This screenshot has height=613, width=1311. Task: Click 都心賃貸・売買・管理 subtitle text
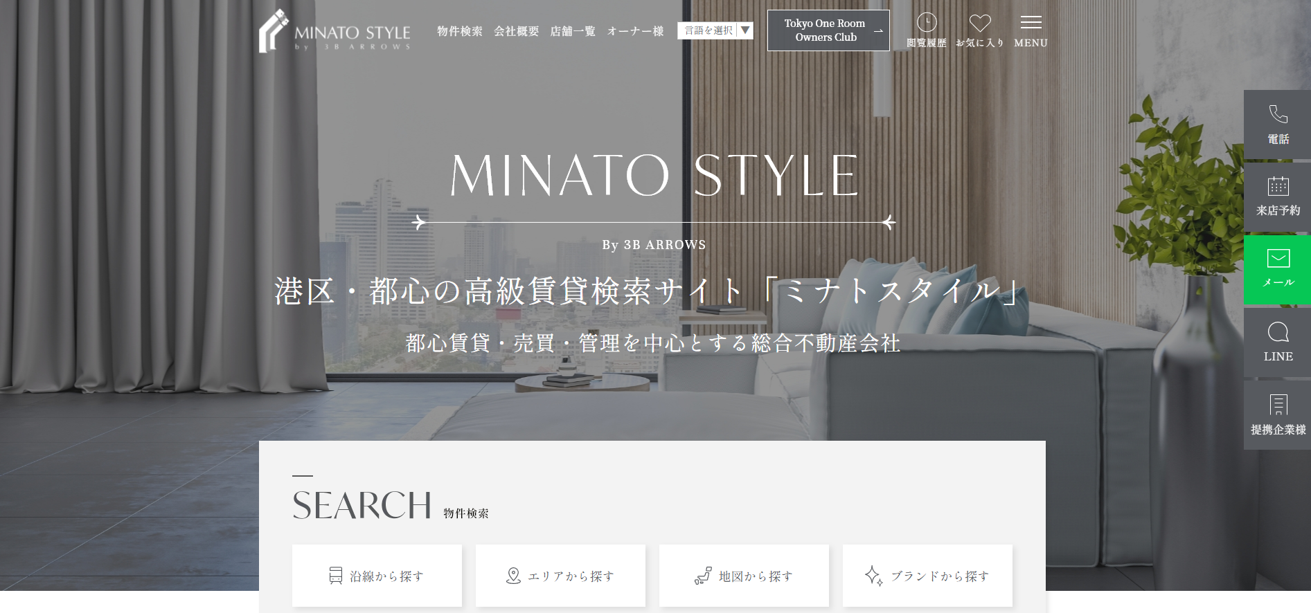[x=653, y=343]
